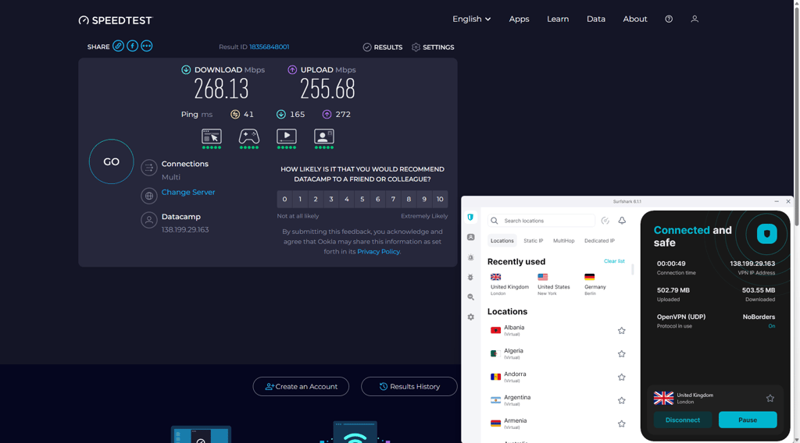Favorite Andorra with its star
Viewport: 800px width, 443px height.
621,377
